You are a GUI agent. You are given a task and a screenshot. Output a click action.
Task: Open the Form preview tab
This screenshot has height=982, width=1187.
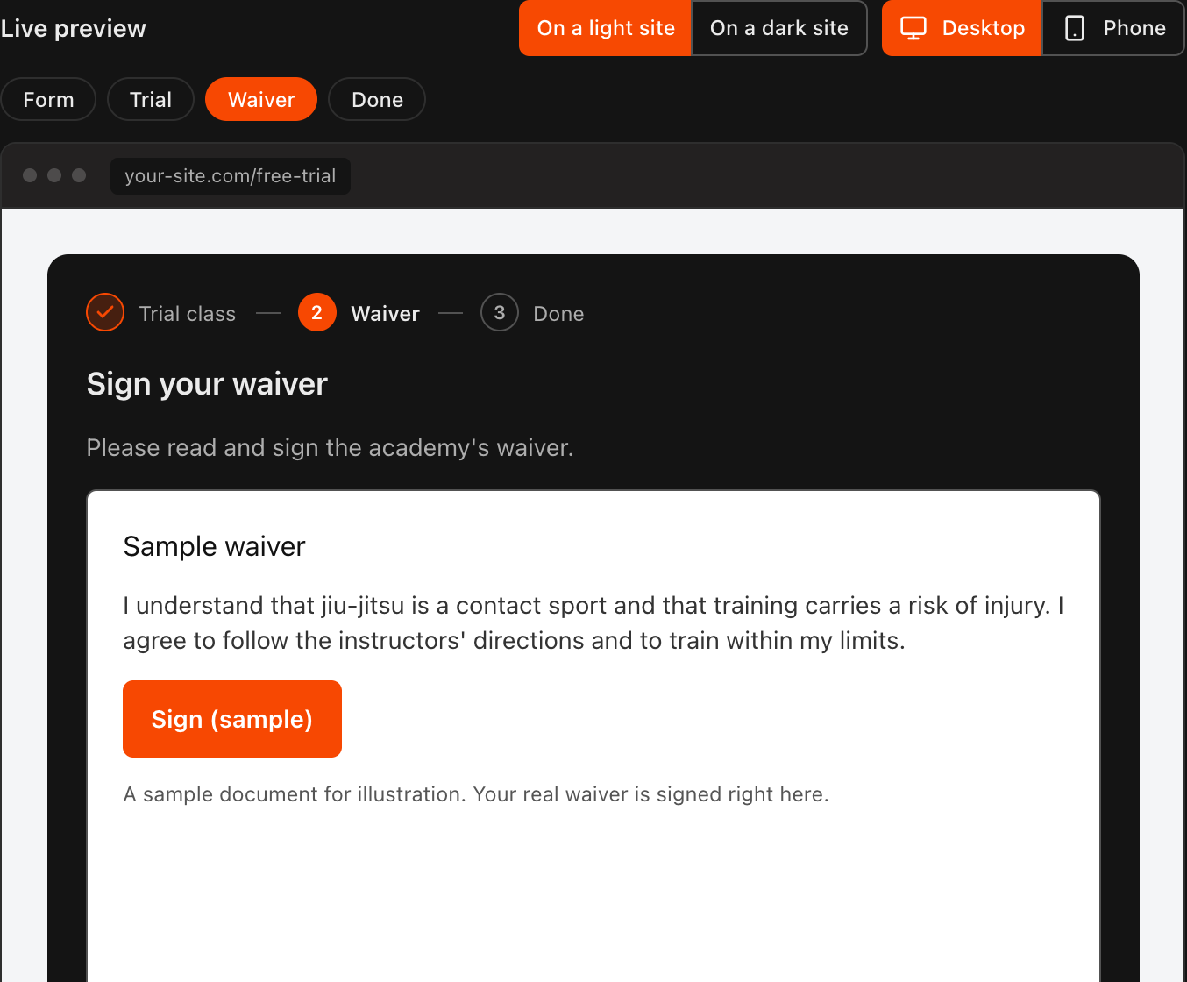click(x=48, y=99)
